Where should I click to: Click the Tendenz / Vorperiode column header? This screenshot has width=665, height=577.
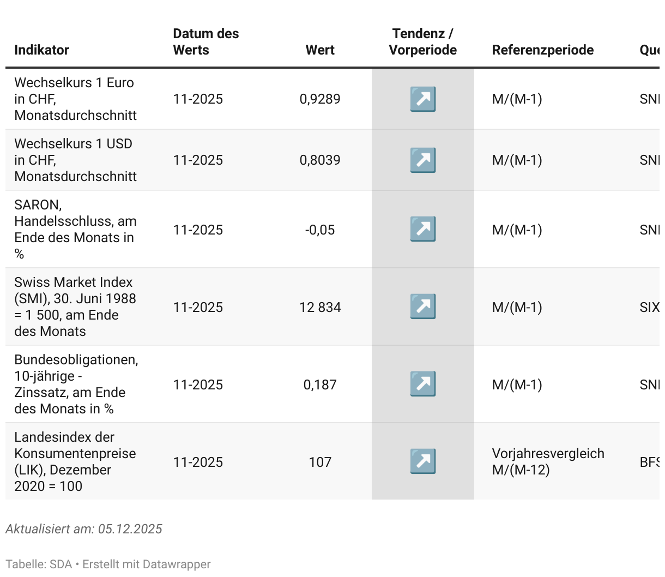pyautogui.click(x=422, y=42)
